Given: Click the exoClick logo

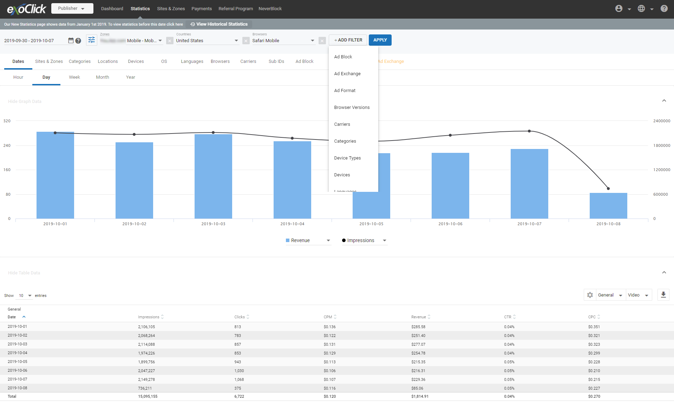Looking at the screenshot, I should pos(27,9).
